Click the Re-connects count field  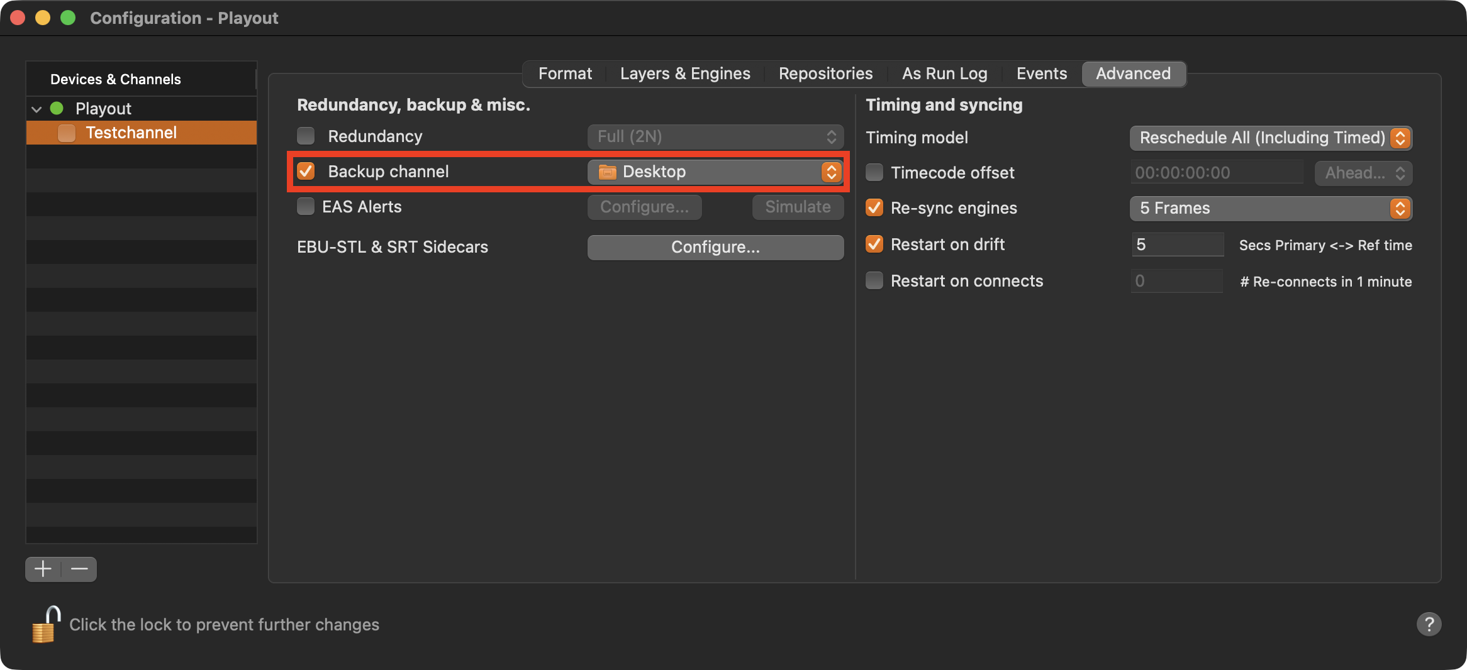(x=1177, y=281)
